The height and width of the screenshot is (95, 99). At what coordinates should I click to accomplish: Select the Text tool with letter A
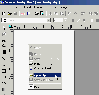pyautogui.click(x=4, y=40)
